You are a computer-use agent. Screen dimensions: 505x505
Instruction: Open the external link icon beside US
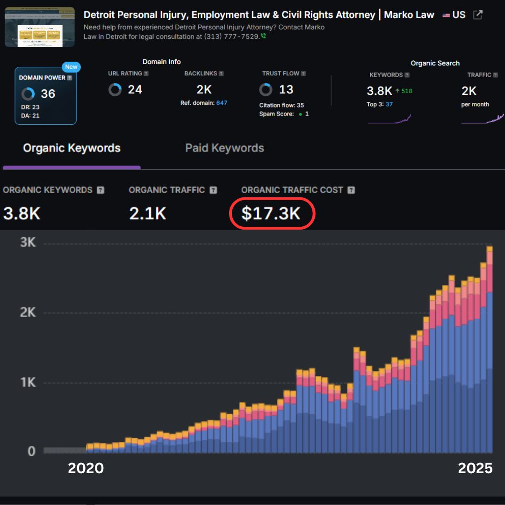pyautogui.click(x=477, y=15)
